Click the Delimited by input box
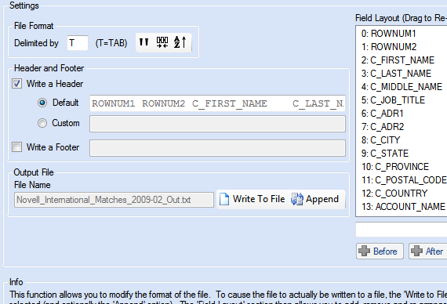This screenshot has height=304, width=447. [x=78, y=43]
